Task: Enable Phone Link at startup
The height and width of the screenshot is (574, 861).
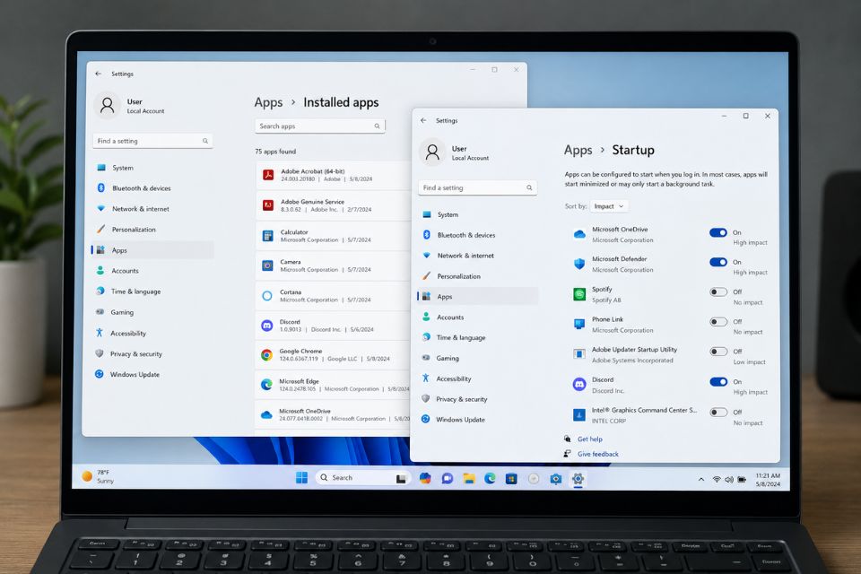Action: click(718, 322)
